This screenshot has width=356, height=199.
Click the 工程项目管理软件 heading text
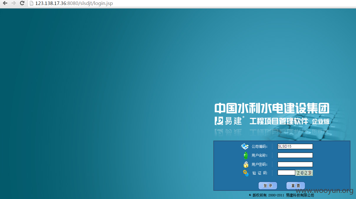[x=279, y=121]
